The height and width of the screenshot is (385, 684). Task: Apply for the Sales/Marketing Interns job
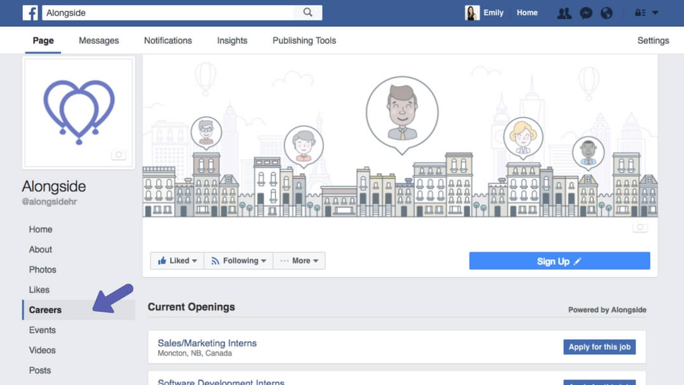(599, 347)
